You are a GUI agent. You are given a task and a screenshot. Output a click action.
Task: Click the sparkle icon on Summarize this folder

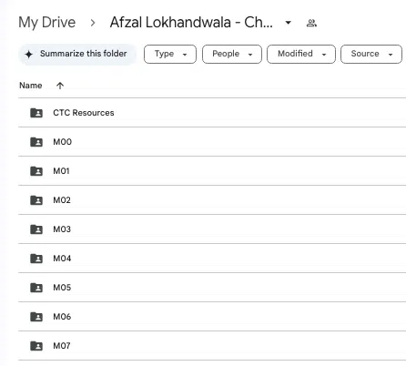(x=29, y=55)
